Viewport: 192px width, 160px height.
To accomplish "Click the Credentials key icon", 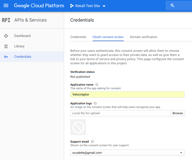I will [6, 57].
